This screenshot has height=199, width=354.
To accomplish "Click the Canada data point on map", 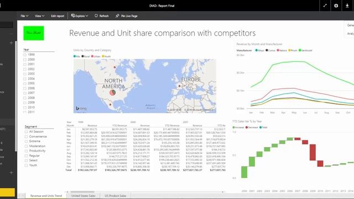I will tap(114, 67).
